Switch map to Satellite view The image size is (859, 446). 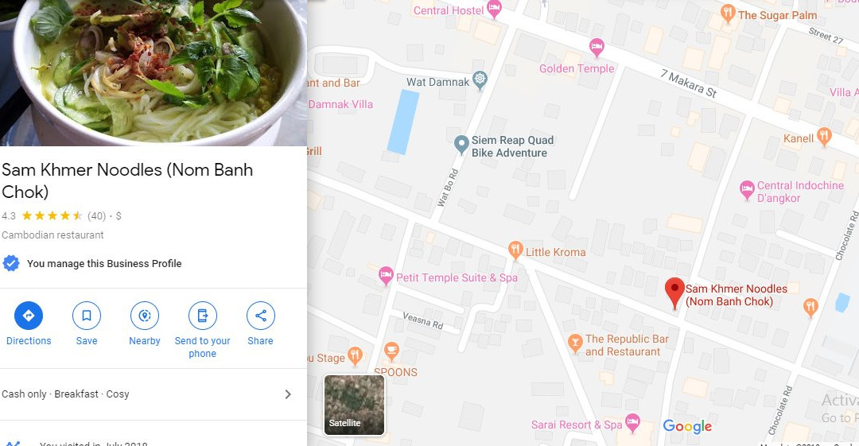[x=355, y=405]
